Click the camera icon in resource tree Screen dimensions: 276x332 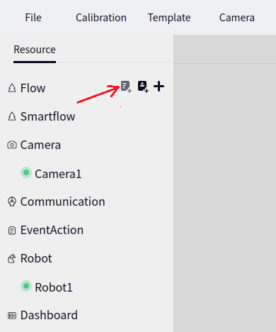[x=12, y=145]
